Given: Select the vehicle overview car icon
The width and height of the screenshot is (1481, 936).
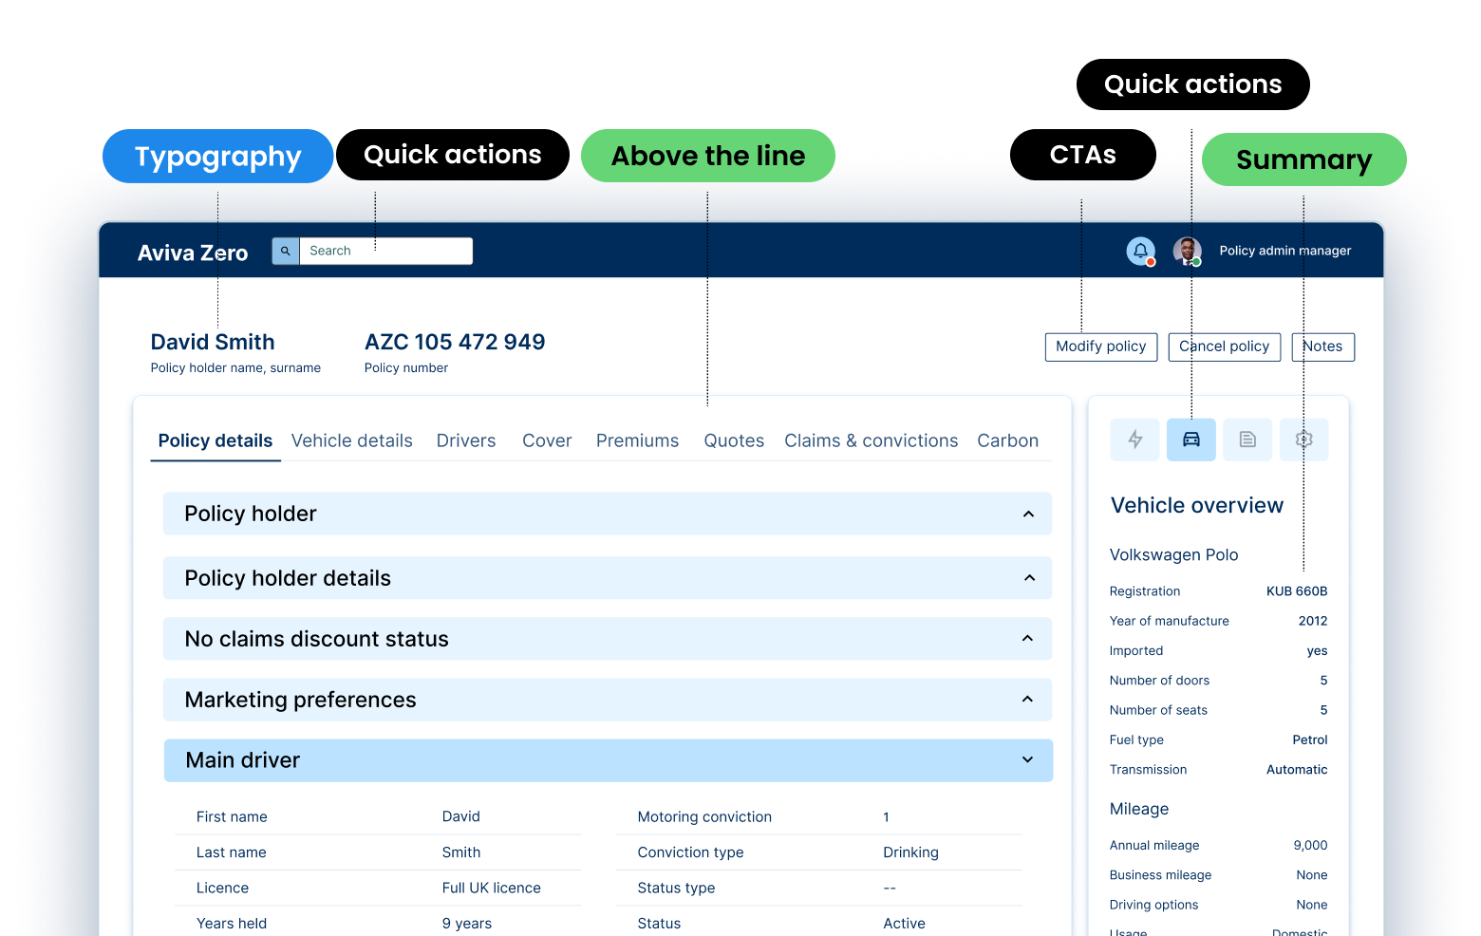Looking at the screenshot, I should pyautogui.click(x=1190, y=440).
